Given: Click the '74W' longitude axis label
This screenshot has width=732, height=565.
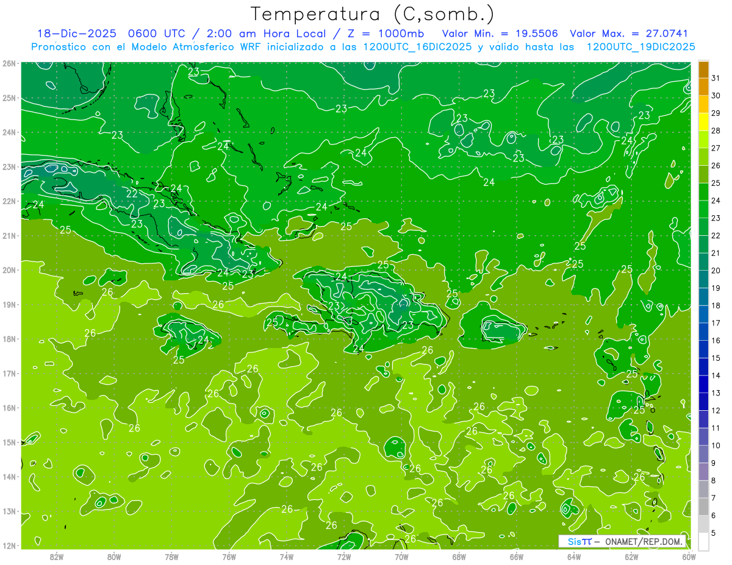Looking at the screenshot, I should [287, 556].
